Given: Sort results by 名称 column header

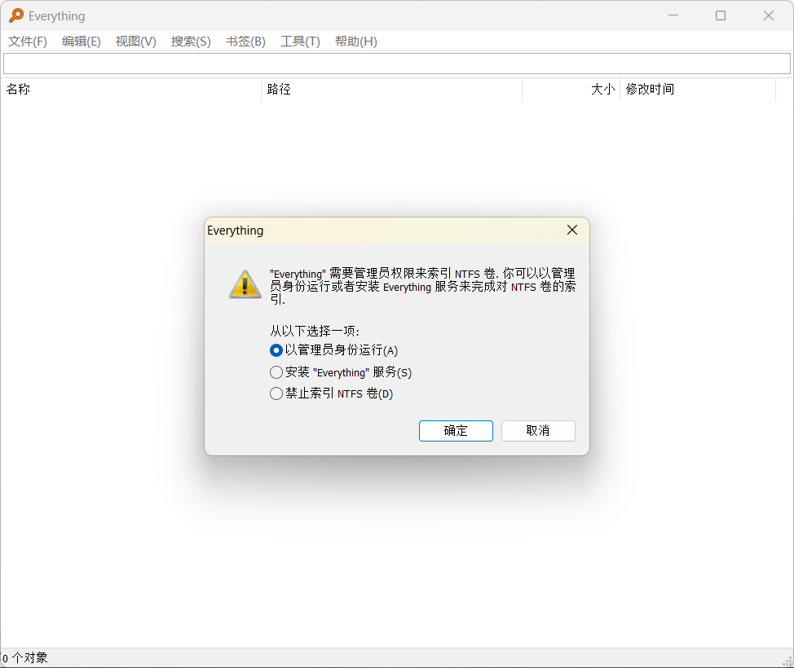Looking at the screenshot, I should [130, 90].
